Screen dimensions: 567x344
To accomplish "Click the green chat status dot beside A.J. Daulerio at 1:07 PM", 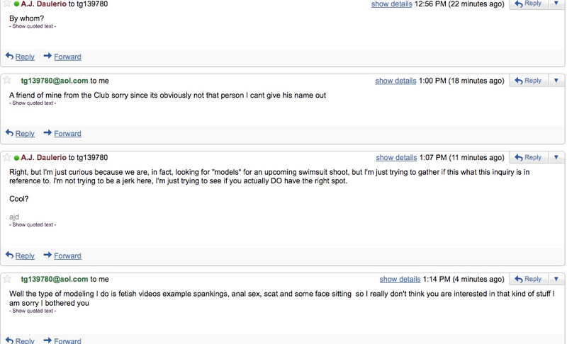I will tap(16, 158).
